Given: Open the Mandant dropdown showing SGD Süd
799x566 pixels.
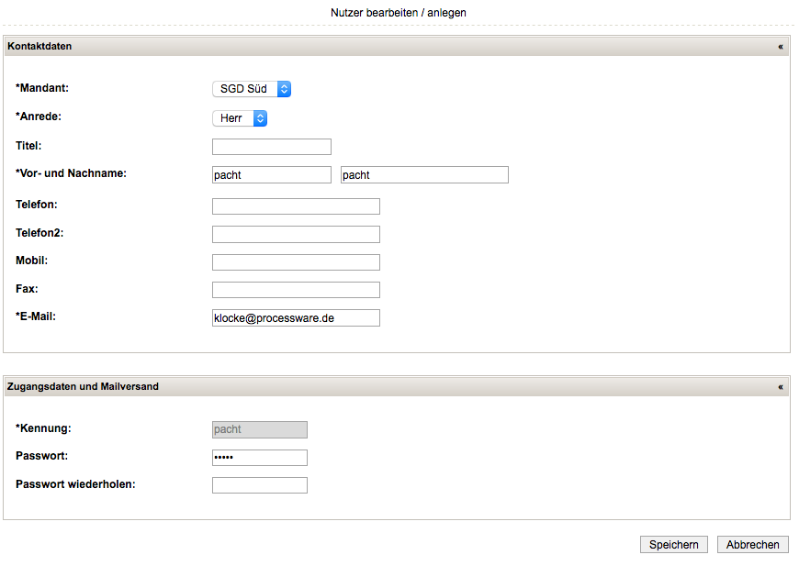Looking at the screenshot, I should click(x=252, y=89).
